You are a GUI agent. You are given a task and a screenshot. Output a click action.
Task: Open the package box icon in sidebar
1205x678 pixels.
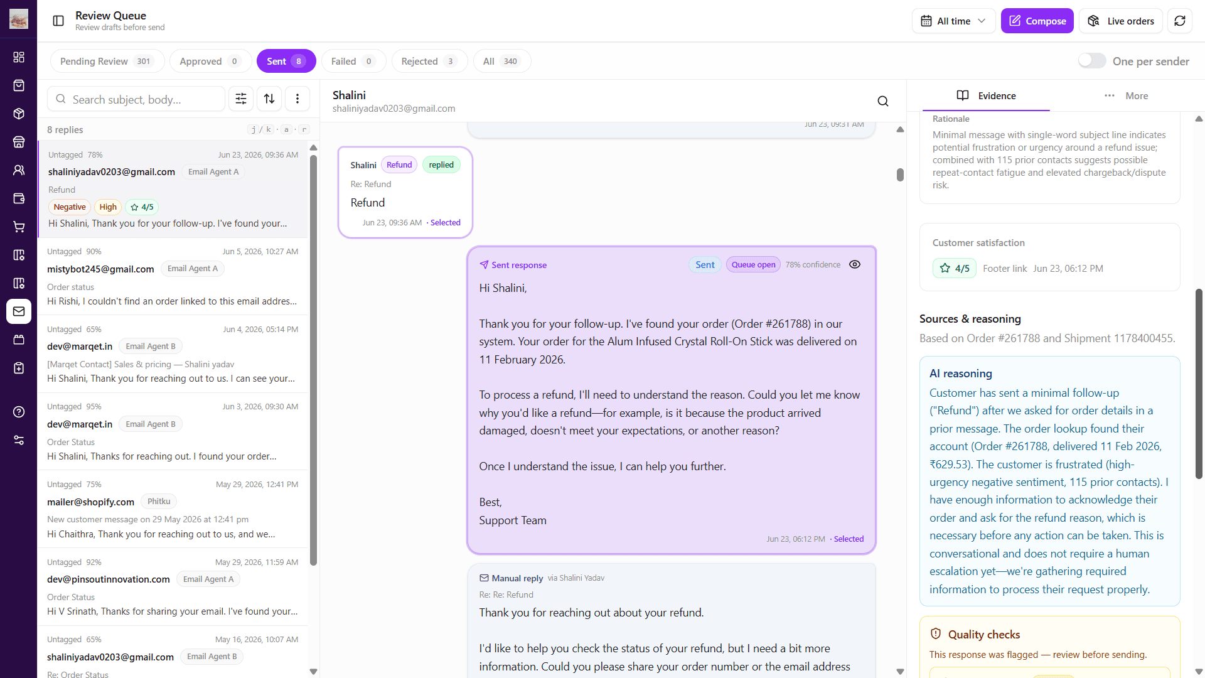point(19,114)
